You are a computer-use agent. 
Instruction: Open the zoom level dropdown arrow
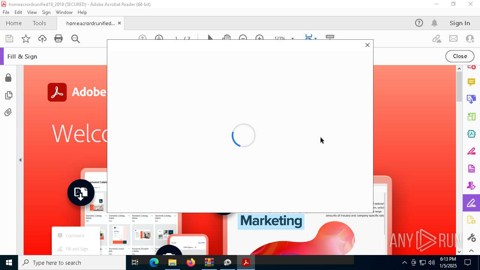coord(292,38)
